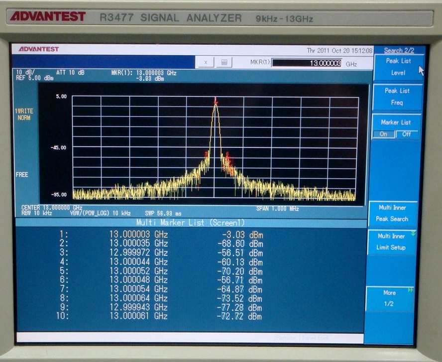Select the SPAN 1.000 MHz readout
Viewport: 442px width, 362px height.
[x=277, y=209]
